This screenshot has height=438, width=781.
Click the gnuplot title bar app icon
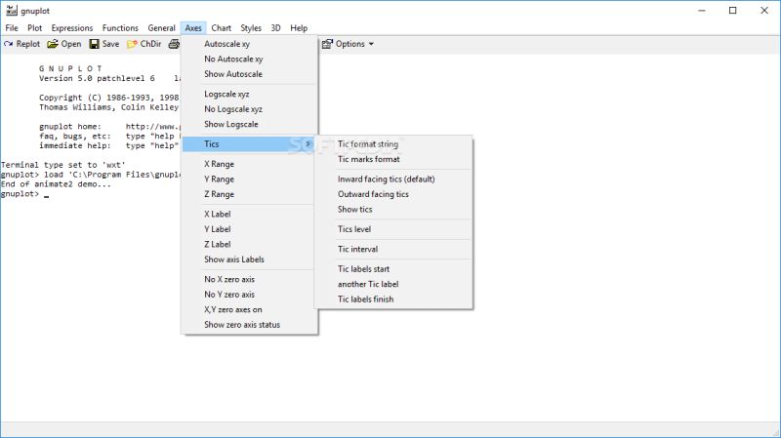point(11,11)
